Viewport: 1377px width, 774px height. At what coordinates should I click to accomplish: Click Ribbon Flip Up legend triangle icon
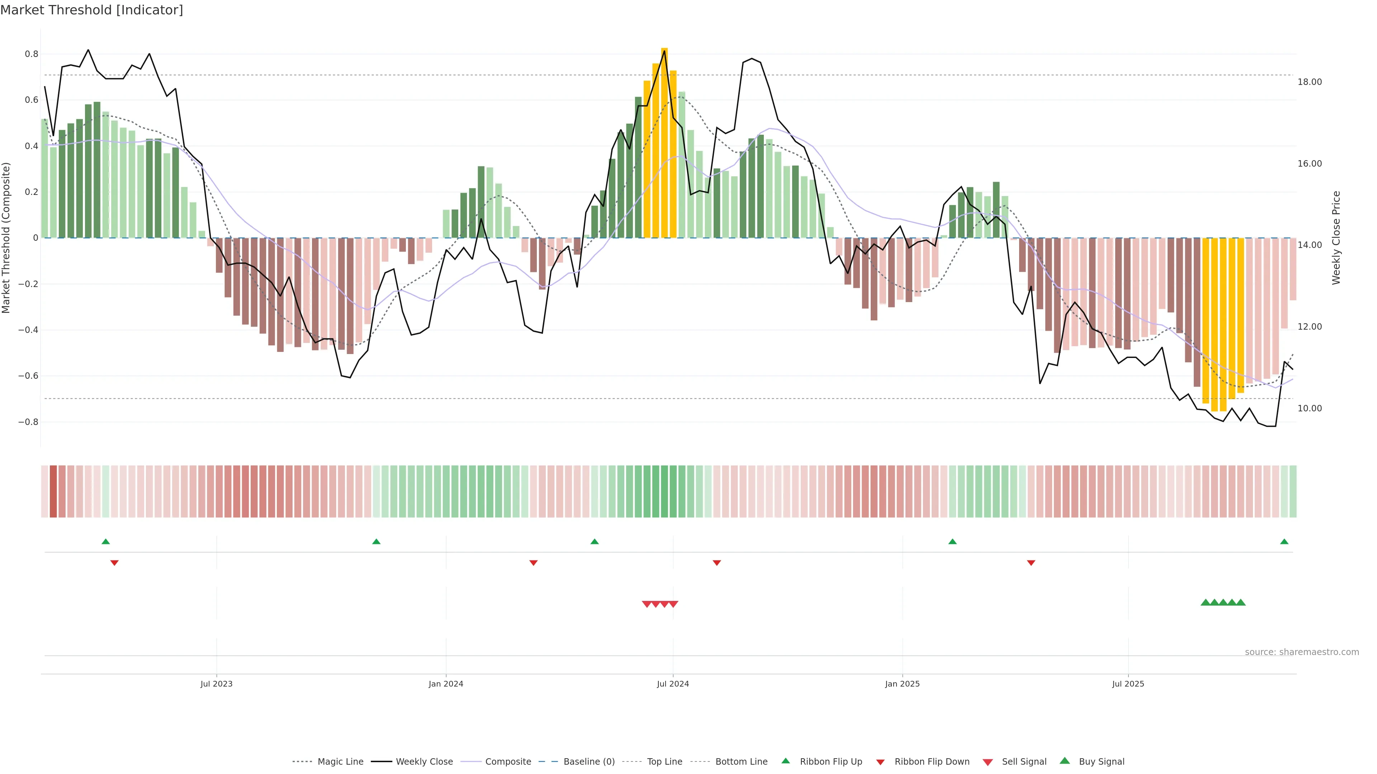pyautogui.click(x=786, y=761)
